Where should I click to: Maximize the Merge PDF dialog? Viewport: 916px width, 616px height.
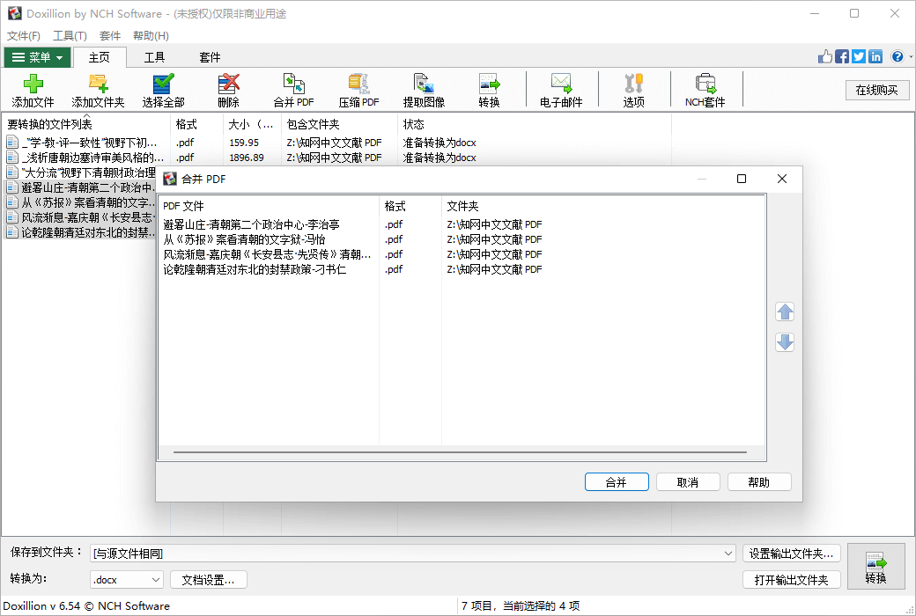pos(742,179)
